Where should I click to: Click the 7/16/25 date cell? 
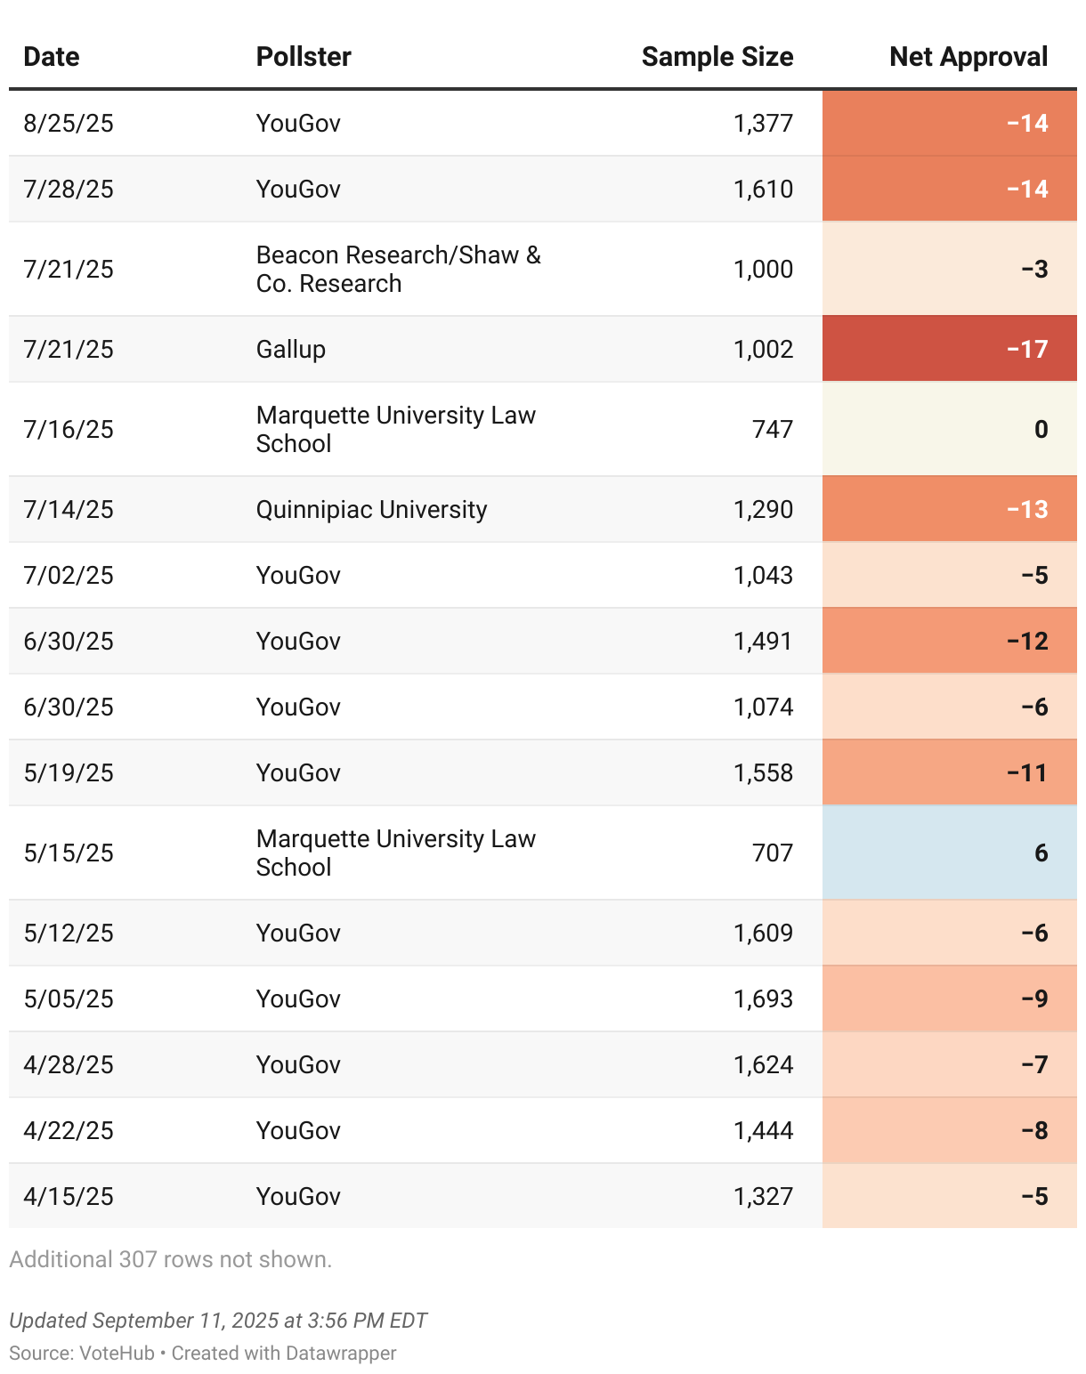click(x=69, y=429)
